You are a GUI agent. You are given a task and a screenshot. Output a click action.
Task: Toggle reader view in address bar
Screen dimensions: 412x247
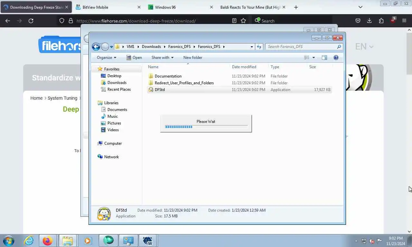(x=234, y=21)
